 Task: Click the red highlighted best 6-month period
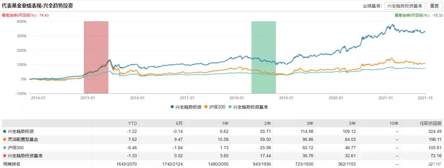coord(96,57)
